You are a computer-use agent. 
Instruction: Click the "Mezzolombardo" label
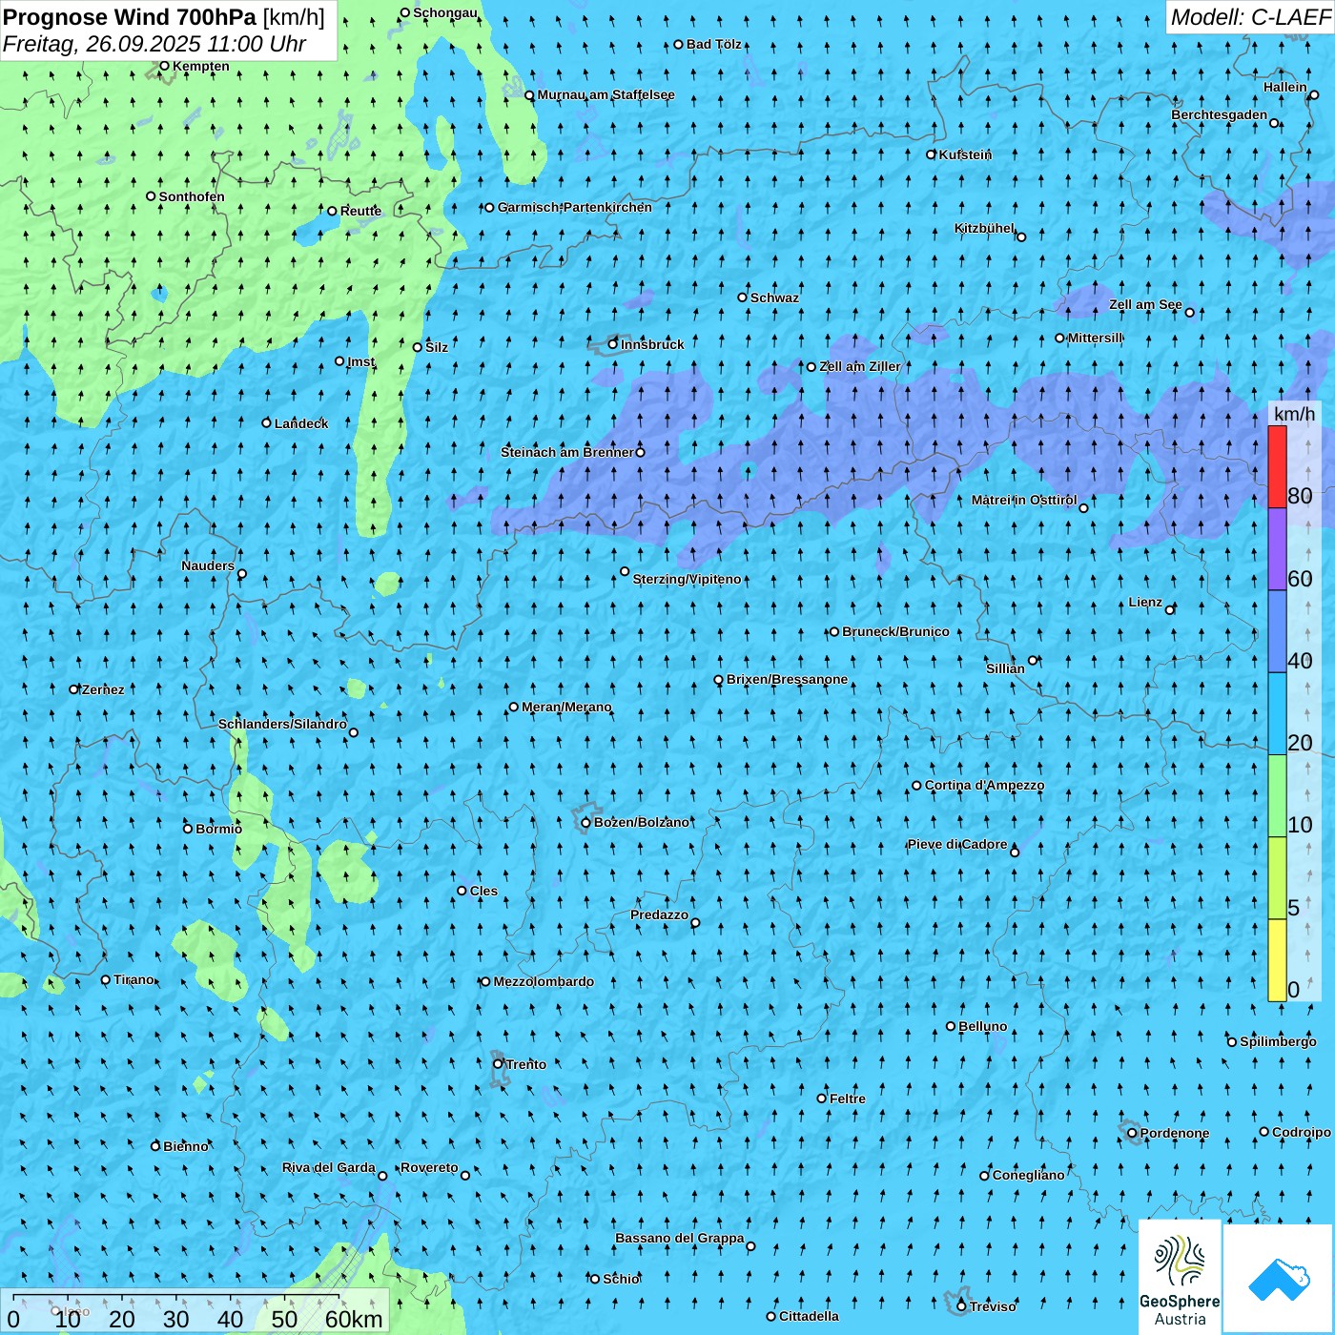(x=544, y=981)
